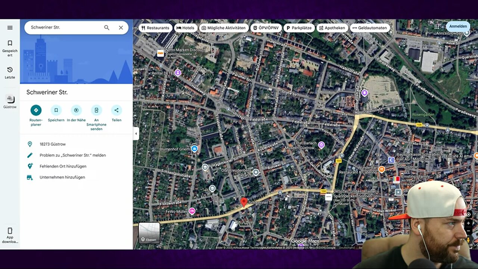Select the Restaurants filter chip
Image resolution: width=478 pixels, height=269 pixels.
click(x=156, y=28)
